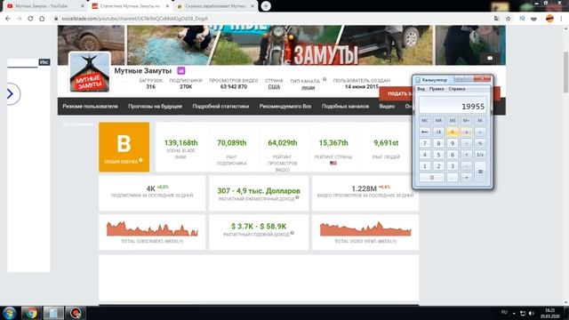Screen dimensions: 569x320
Task: Open the file explorer taskbar item
Action: point(53,313)
